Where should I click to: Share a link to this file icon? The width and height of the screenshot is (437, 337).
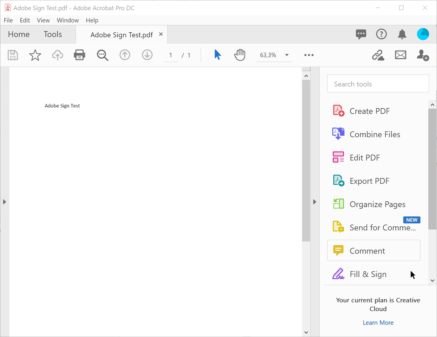click(x=378, y=55)
